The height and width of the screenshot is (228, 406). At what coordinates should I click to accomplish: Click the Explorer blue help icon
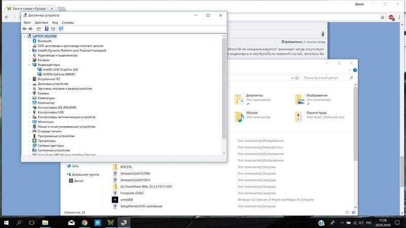[x=355, y=70]
